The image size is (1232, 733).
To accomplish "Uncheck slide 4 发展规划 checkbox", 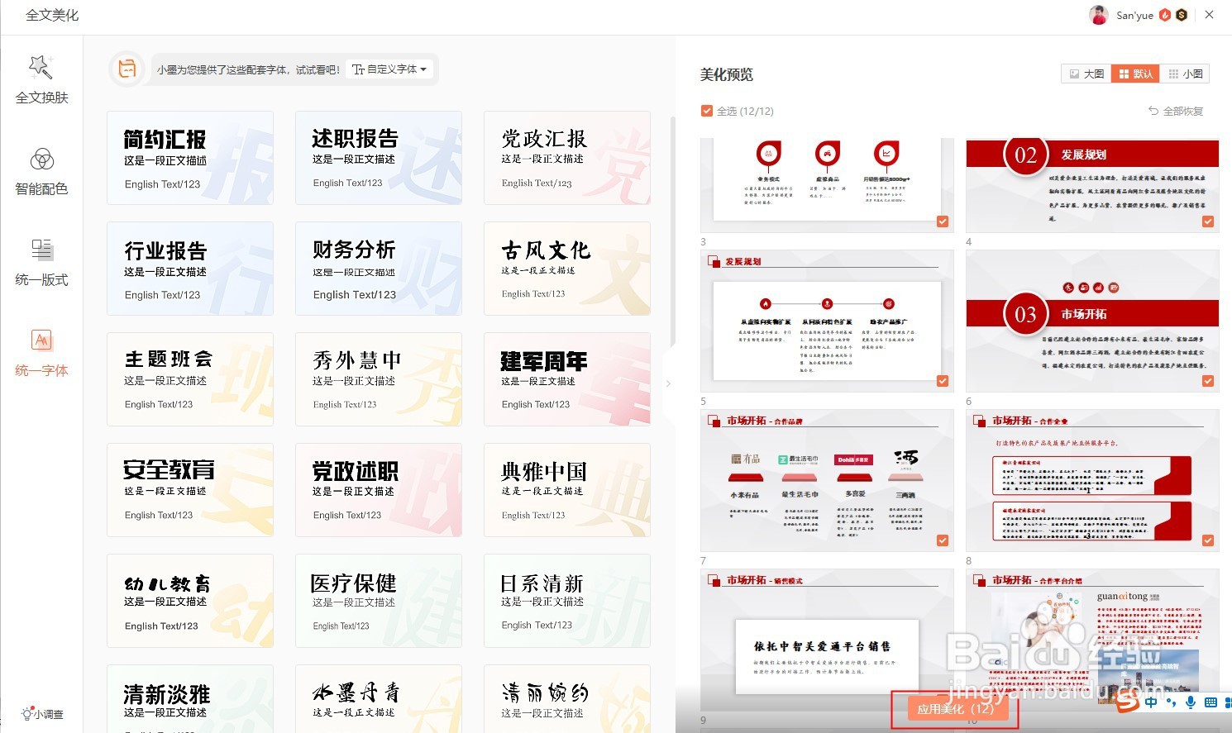I will 1208,221.
